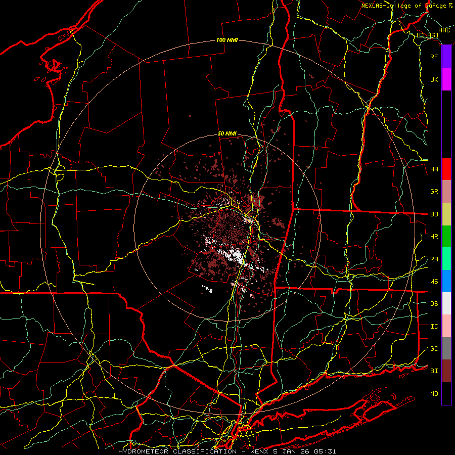Viewport: 455px width, 455px height.
Task: Click the [CLAS] units label
Action: pos(427,35)
